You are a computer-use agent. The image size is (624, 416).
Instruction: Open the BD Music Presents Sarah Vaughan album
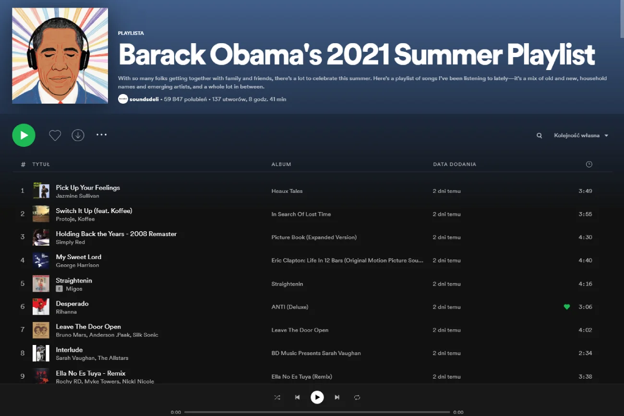point(316,353)
